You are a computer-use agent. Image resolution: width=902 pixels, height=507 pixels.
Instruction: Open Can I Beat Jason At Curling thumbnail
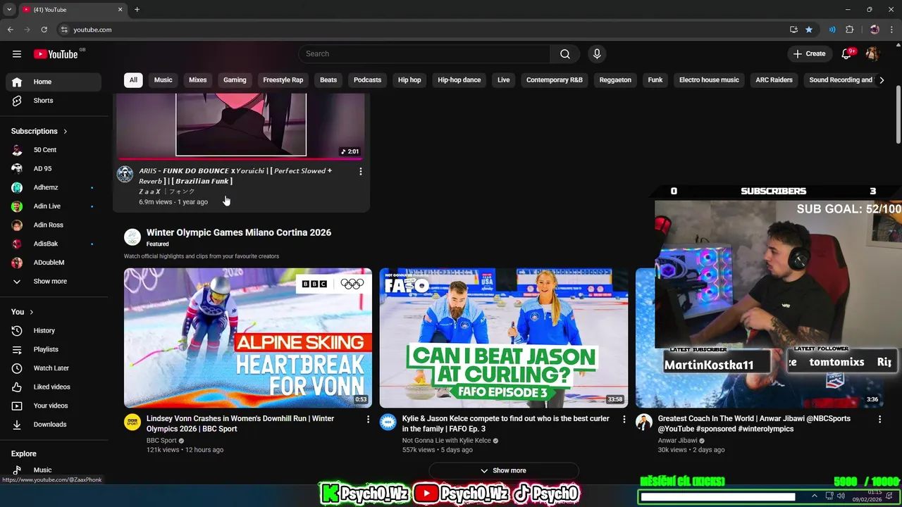point(504,337)
